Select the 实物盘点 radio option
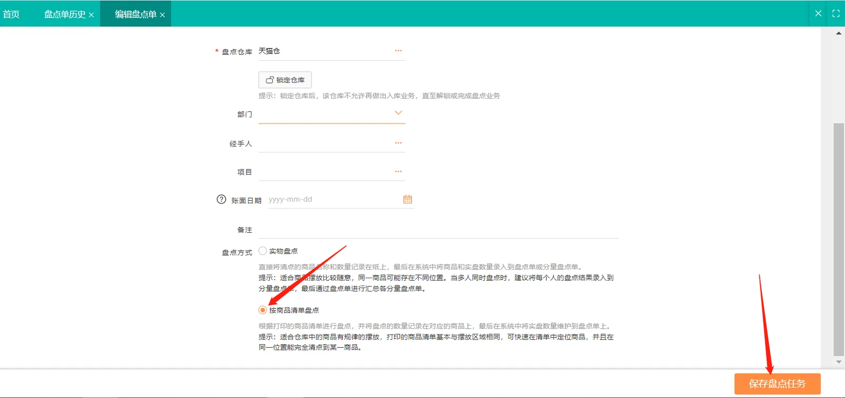845x398 pixels. pos(262,251)
